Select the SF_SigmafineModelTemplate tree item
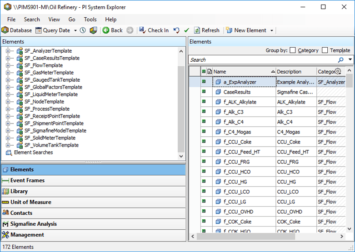The image size is (355, 252). pos(55,130)
